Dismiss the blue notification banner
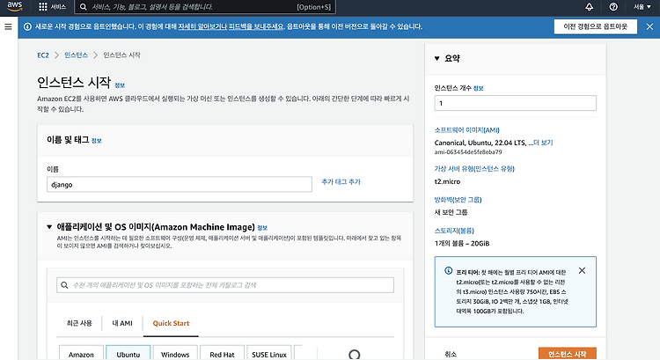Image resolution: width=660 pixels, height=360 pixels. point(649,26)
